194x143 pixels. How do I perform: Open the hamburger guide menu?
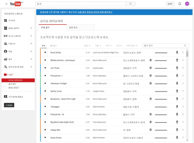click(x=6, y=4)
